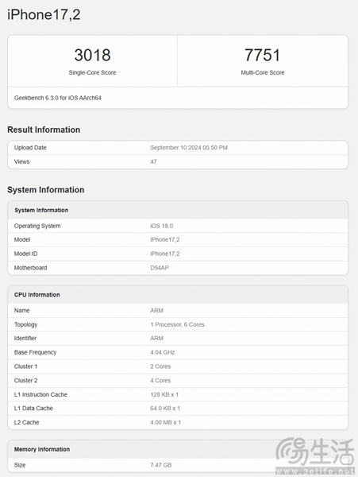Click the Identifier label
Viewport: 358px width, 477px height.
tap(25, 339)
